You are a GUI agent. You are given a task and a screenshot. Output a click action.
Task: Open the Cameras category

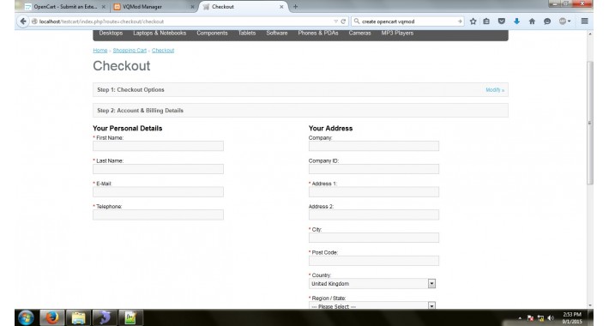click(359, 33)
